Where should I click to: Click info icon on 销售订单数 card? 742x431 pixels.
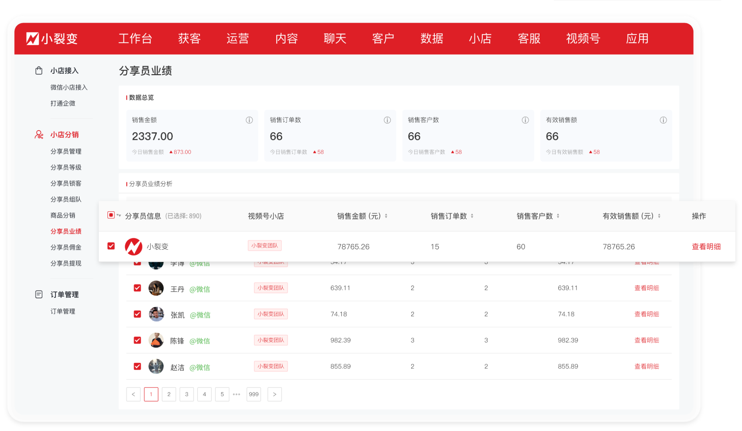click(387, 120)
